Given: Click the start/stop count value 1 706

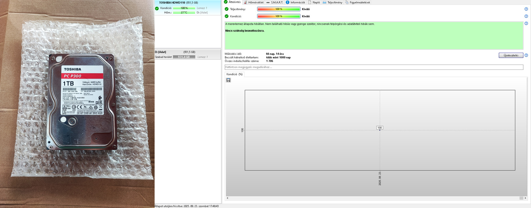Looking at the screenshot, I should tap(270, 61).
